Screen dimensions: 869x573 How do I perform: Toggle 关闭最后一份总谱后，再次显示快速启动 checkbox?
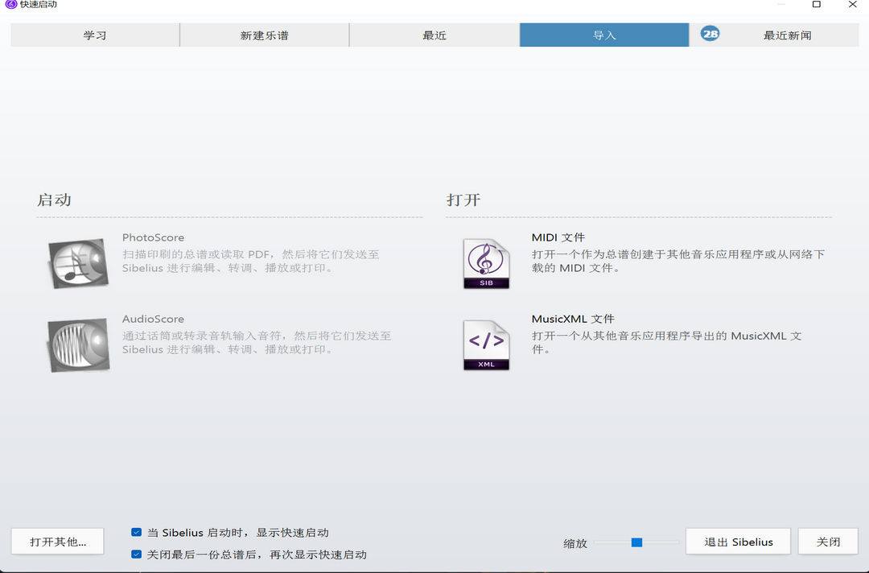(x=137, y=554)
